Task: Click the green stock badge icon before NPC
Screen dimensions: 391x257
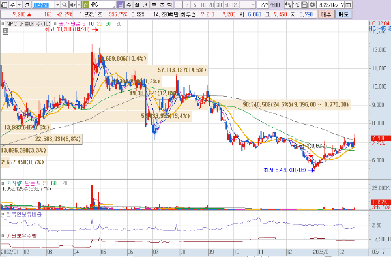Action: click(85, 5)
